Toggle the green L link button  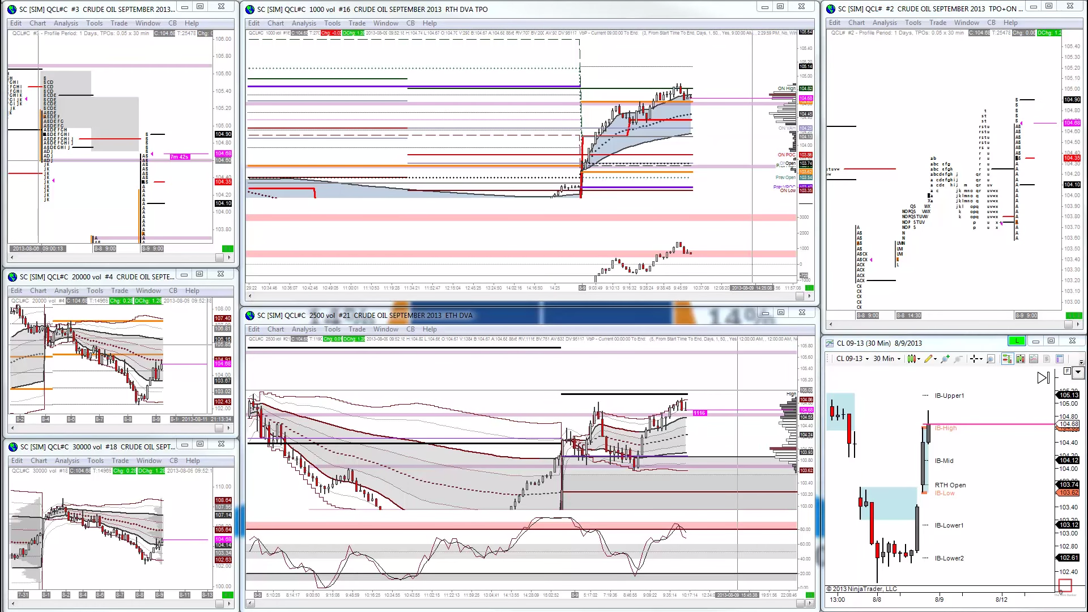coord(1017,341)
